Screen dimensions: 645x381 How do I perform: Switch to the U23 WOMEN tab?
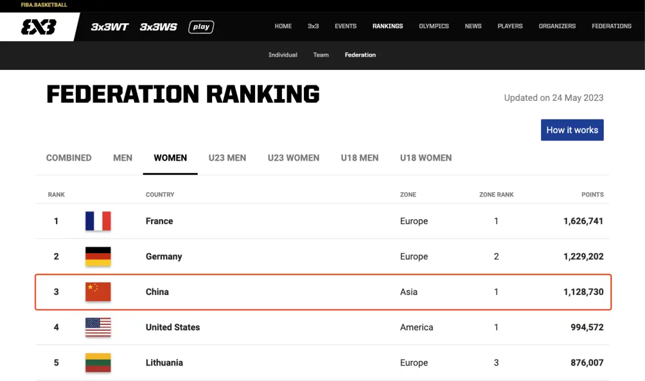[x=293, y=158]
